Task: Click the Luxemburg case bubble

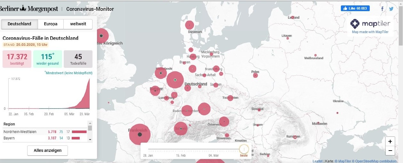Action: click(x=166, y=98)
